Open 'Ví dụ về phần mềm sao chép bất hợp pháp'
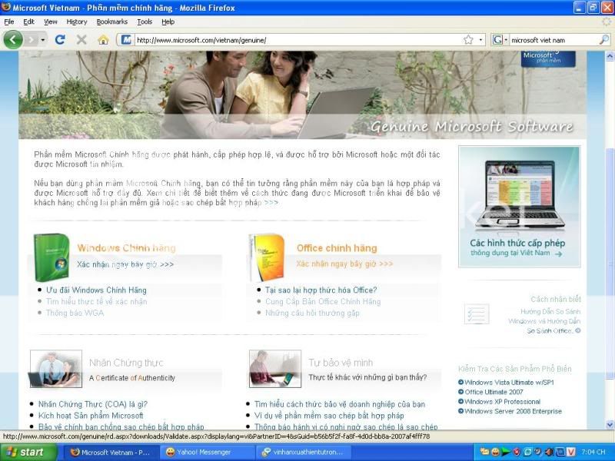The image size is (615, 461). [x=329, y=416]
